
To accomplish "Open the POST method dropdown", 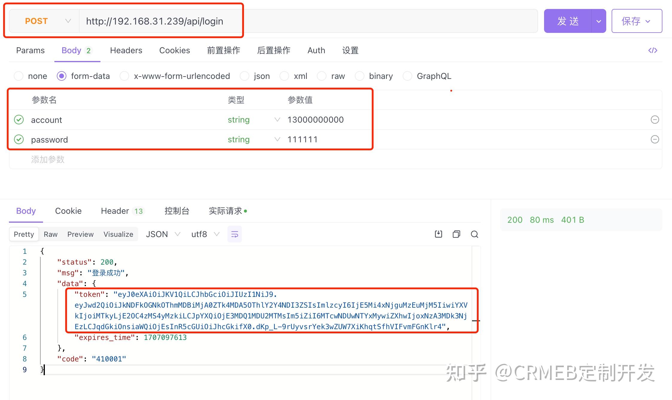I will coord(68,21).
